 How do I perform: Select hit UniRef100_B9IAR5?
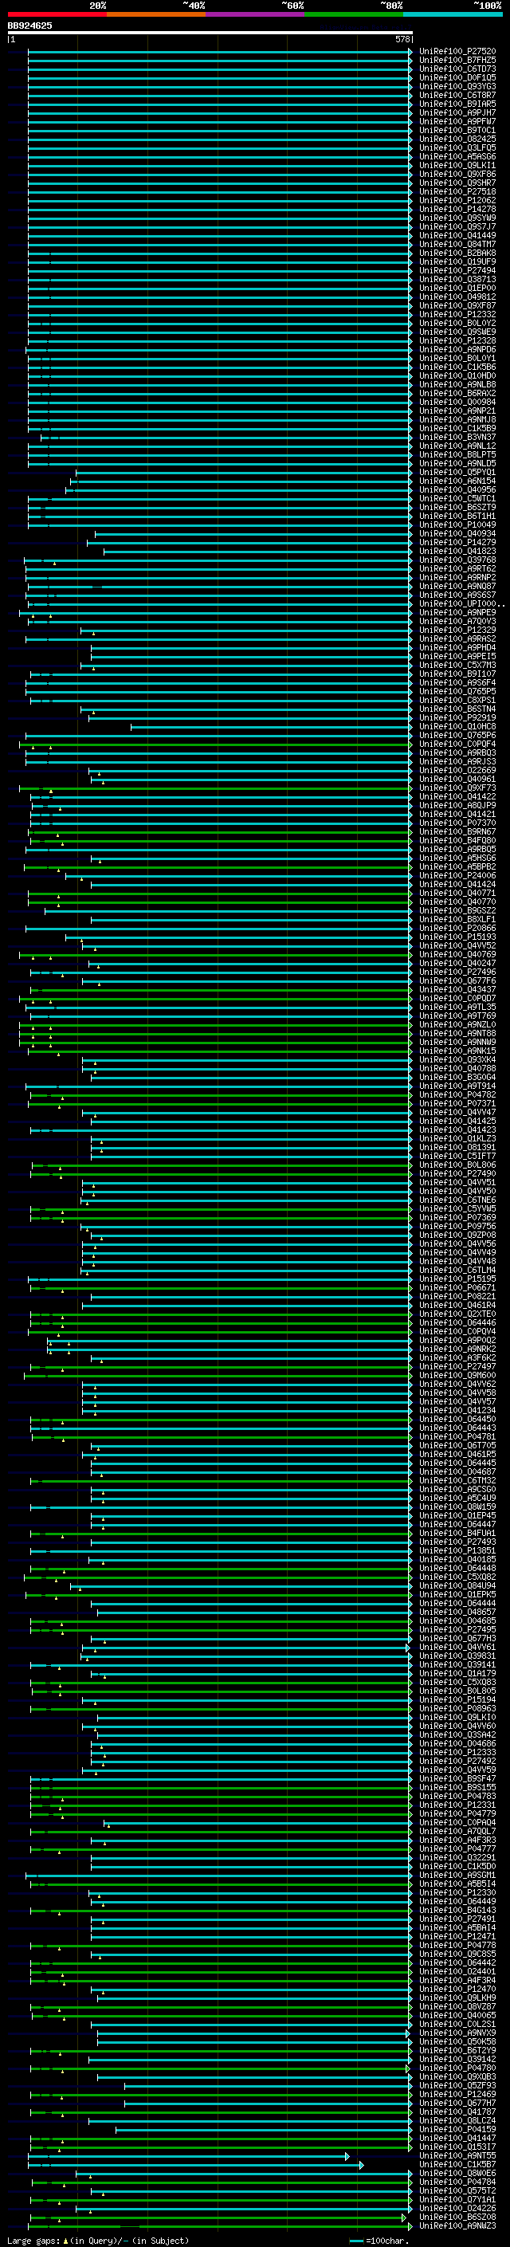pyautogui.click(x=457, y=104)
